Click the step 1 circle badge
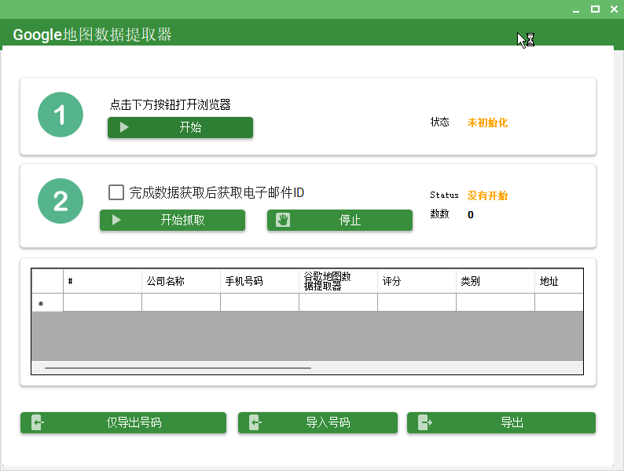Viewport: 624px width, 471px height. (61, 115)
